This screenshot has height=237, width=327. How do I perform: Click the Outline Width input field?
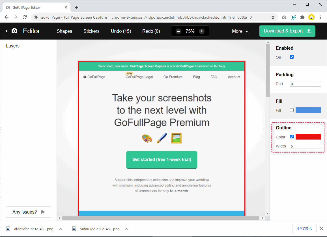tap(305, 146)
